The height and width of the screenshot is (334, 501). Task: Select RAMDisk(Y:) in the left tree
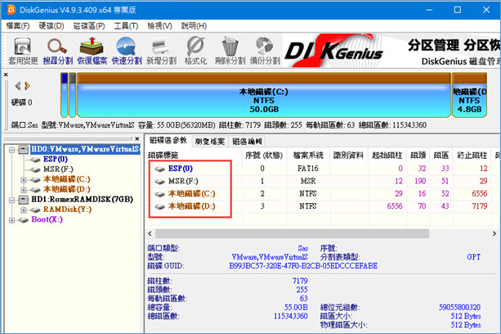(x=67, y=210)
